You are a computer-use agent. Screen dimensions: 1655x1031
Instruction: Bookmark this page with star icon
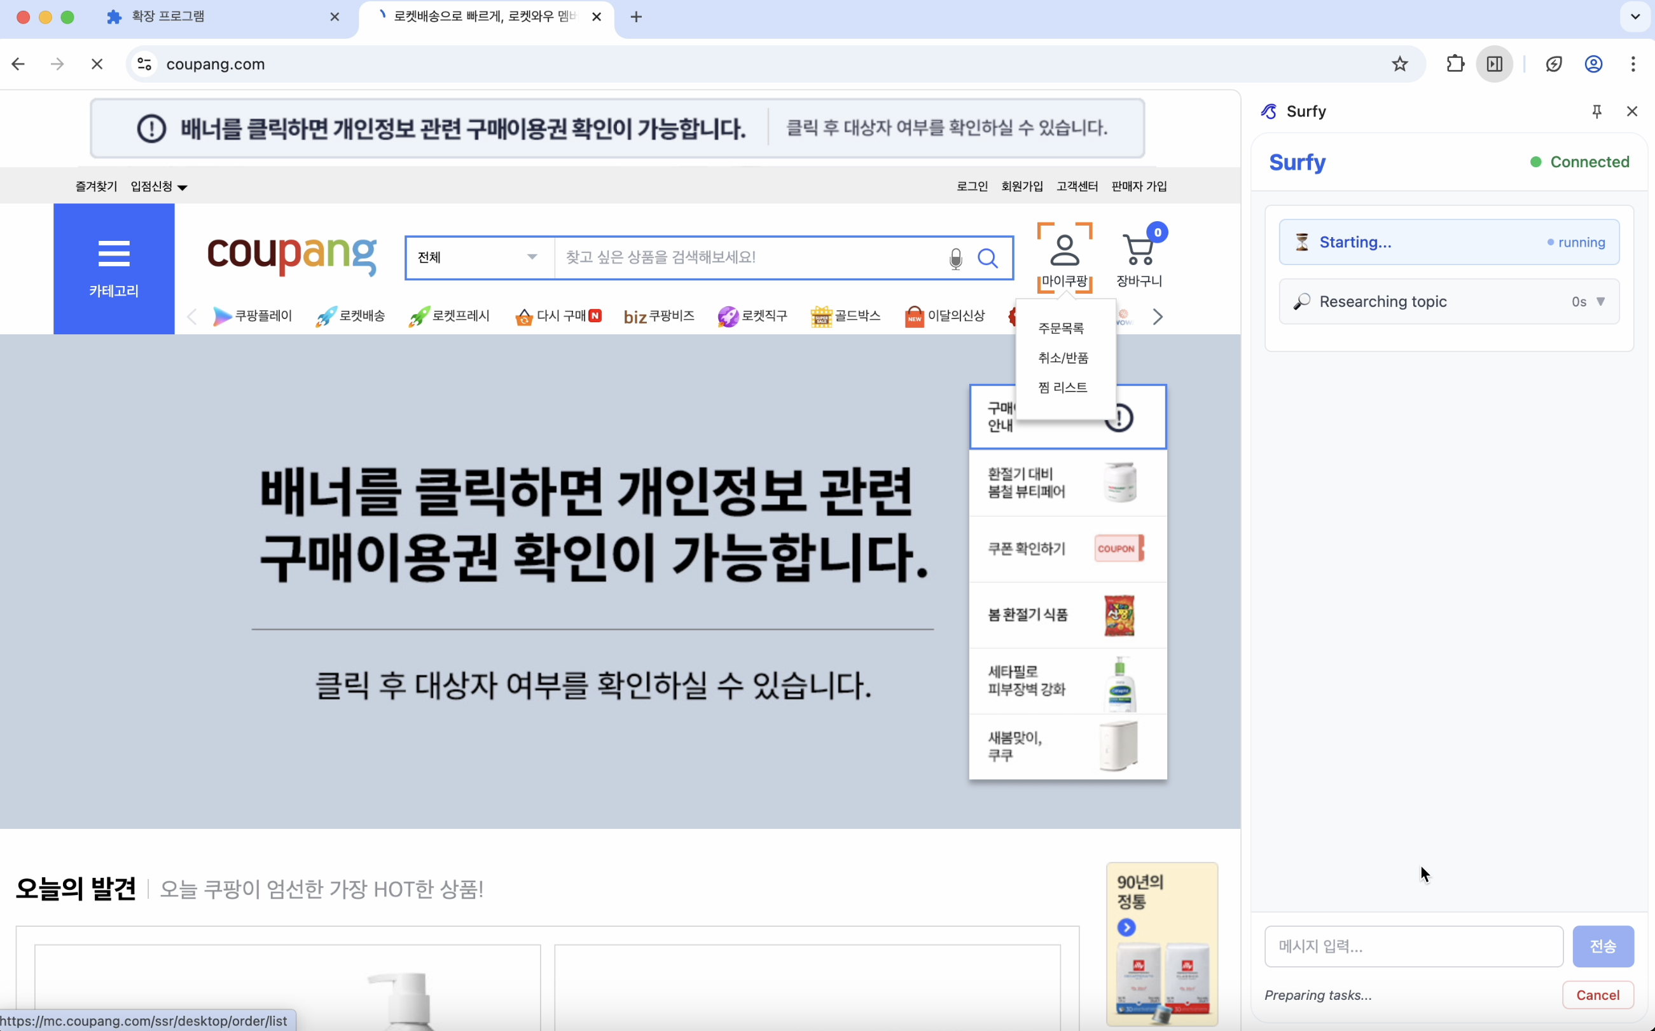pos(1399,64)
